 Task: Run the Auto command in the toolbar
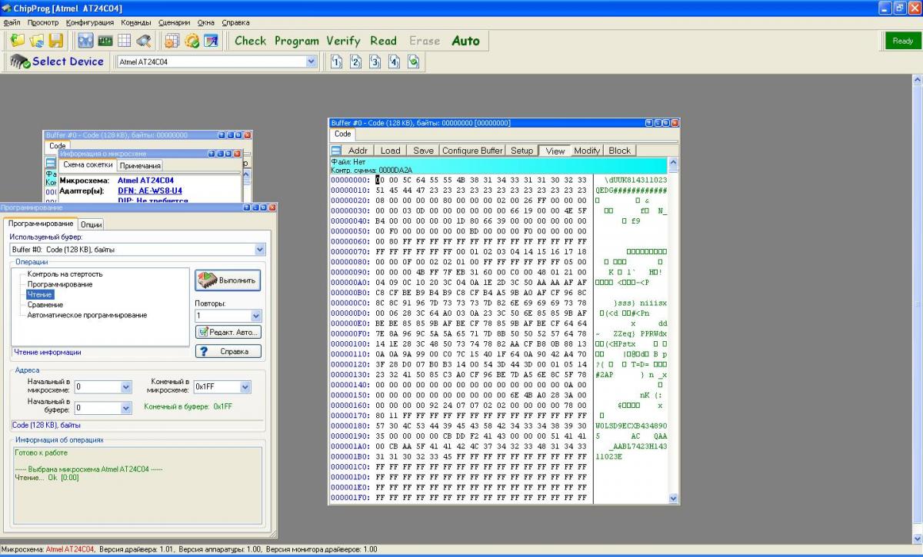point(465,41)
